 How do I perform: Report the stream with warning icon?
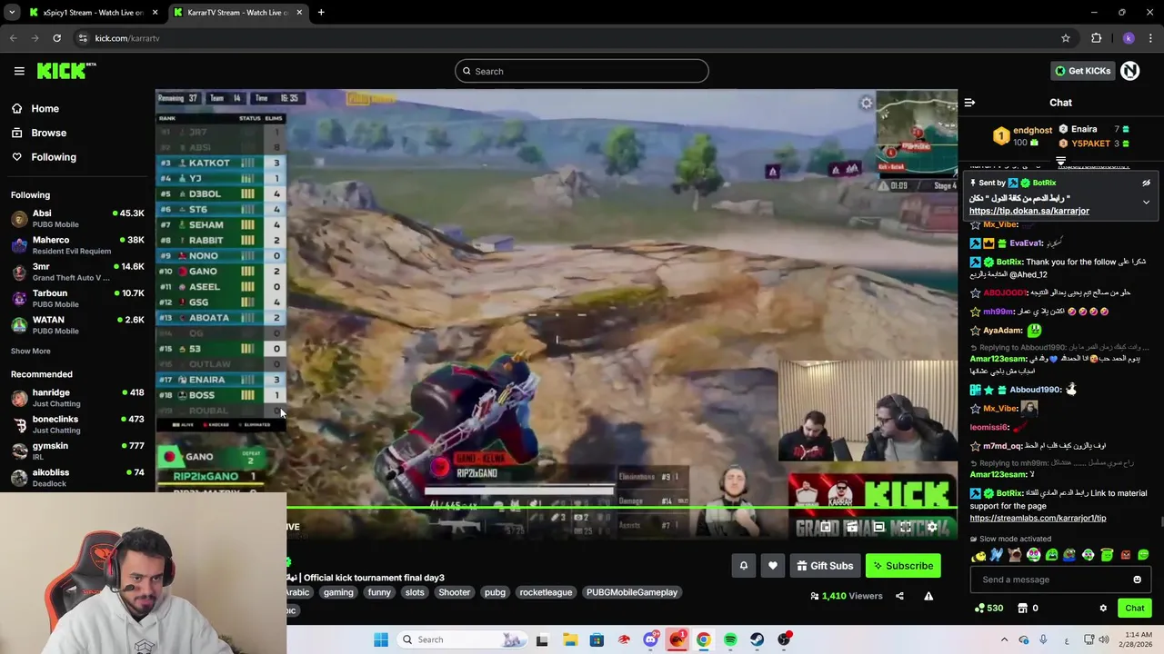pos(928,596)
